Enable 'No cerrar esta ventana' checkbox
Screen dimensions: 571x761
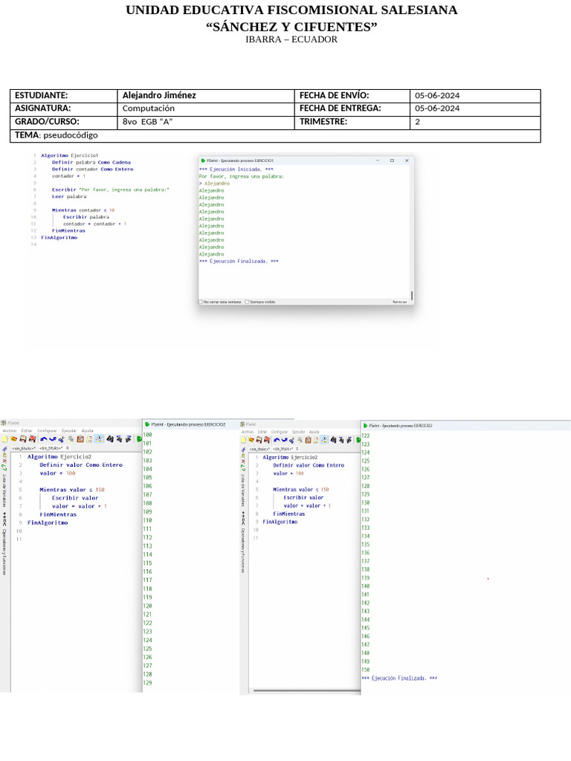[x=201, y=302]
